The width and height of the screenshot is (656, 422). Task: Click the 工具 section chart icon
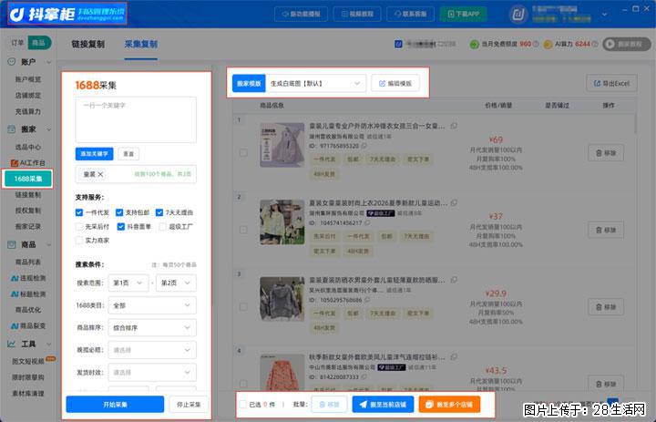click(12, 345)
